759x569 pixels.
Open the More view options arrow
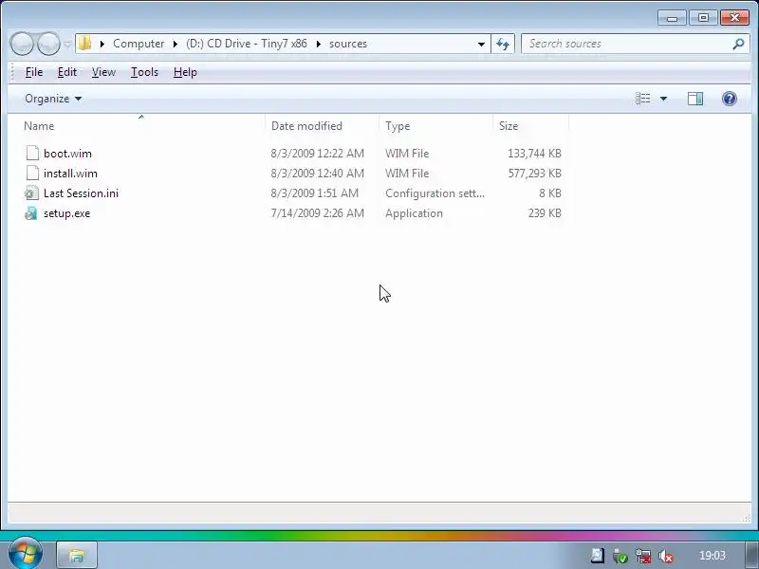click(x=663, y=99)
